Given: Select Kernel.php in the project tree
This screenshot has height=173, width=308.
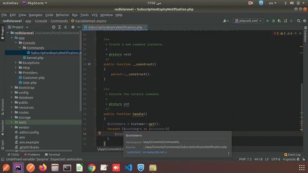Looking at the screenshot, I should tap(35, 58).
